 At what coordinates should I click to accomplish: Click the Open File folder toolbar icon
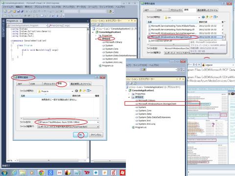[15, 11]
